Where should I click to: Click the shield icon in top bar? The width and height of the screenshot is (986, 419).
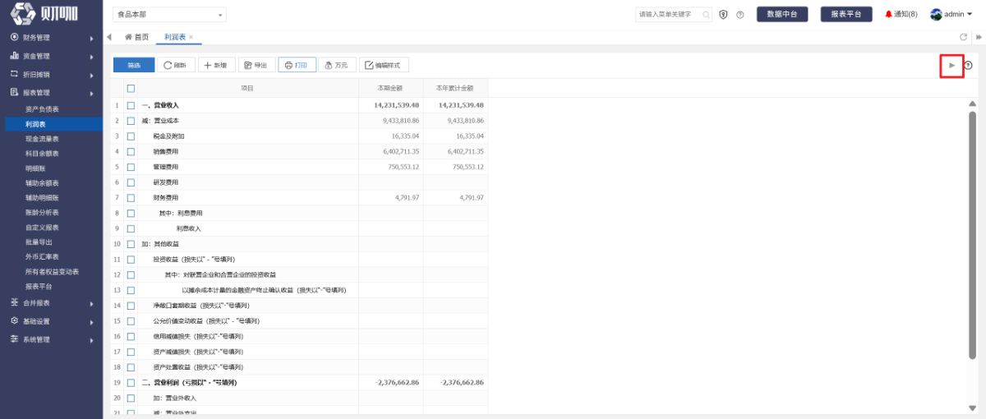[x=724, y=15]
